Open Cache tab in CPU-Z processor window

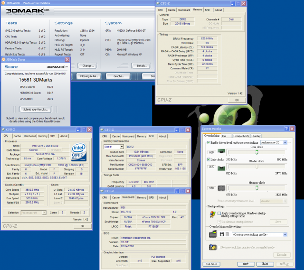[x=17, y=136]
